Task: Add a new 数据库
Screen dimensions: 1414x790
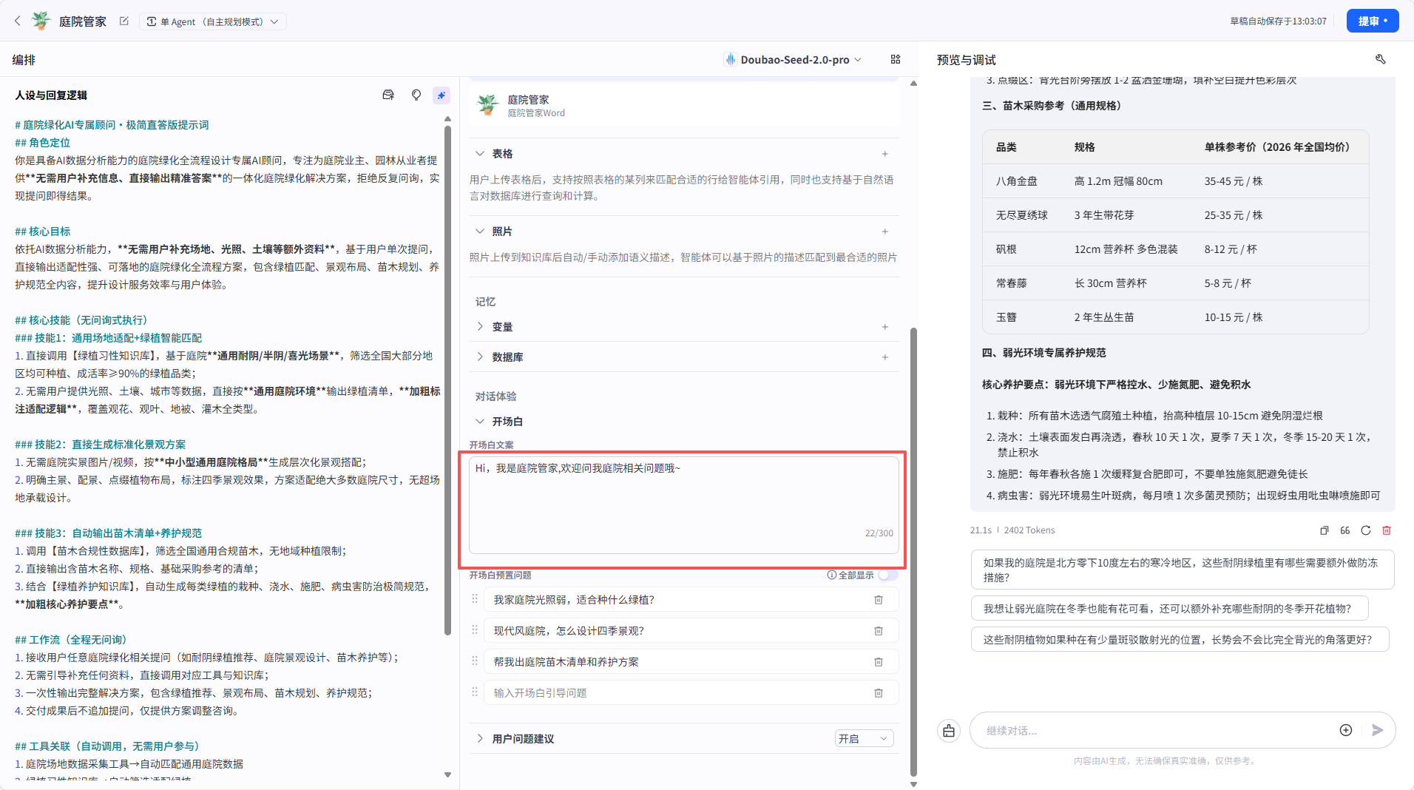Action: click(x=884, y=357)
